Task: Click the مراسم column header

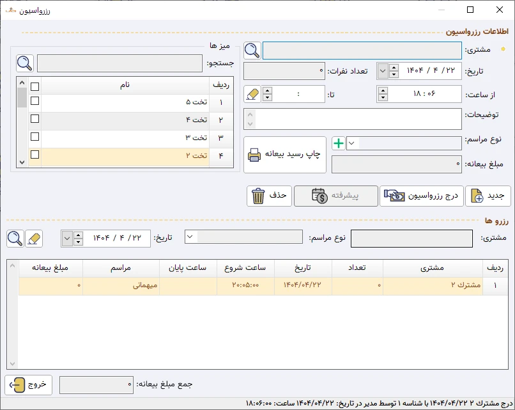Action: coord(121,268)
